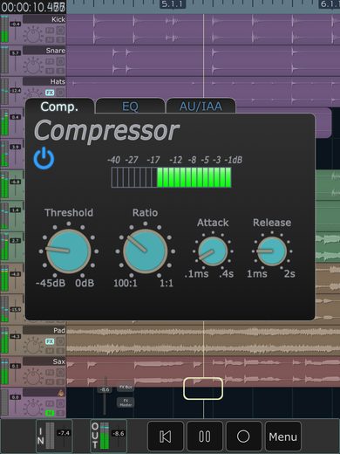Click the compressor gain reduction meter
Screen dimensions: 340x454
172,177
